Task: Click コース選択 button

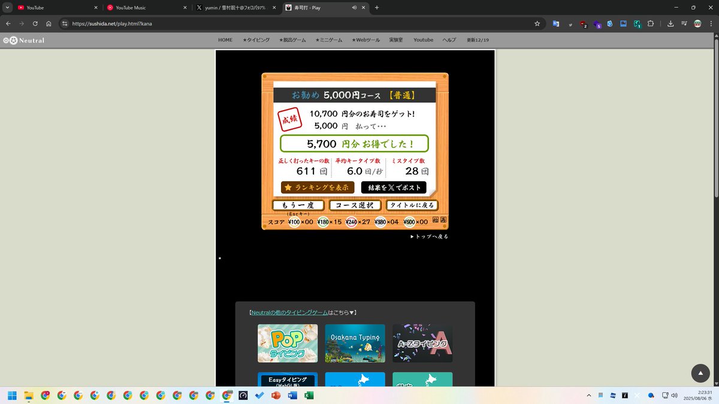Action: tap(355, 205)
